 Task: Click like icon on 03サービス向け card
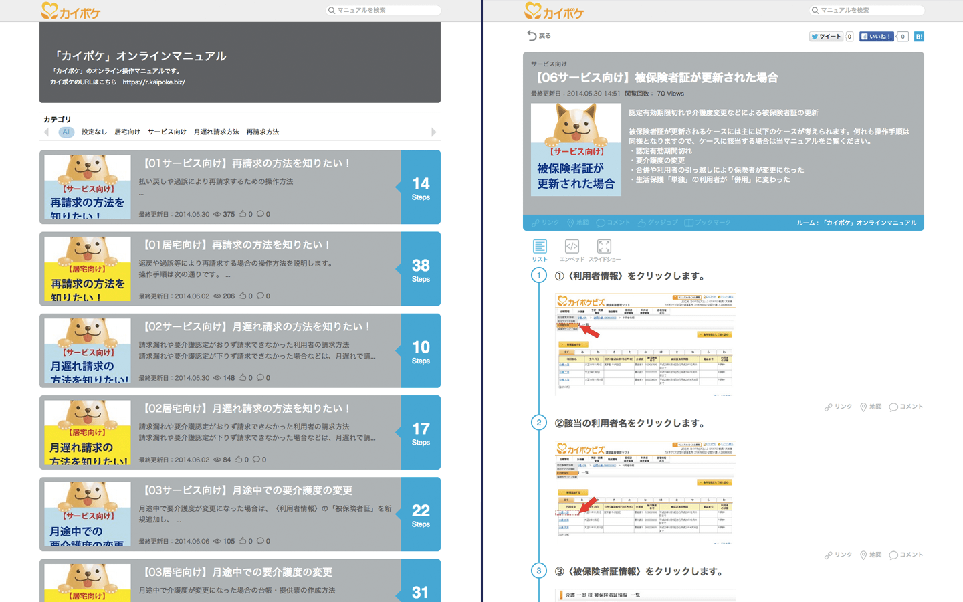243,541
